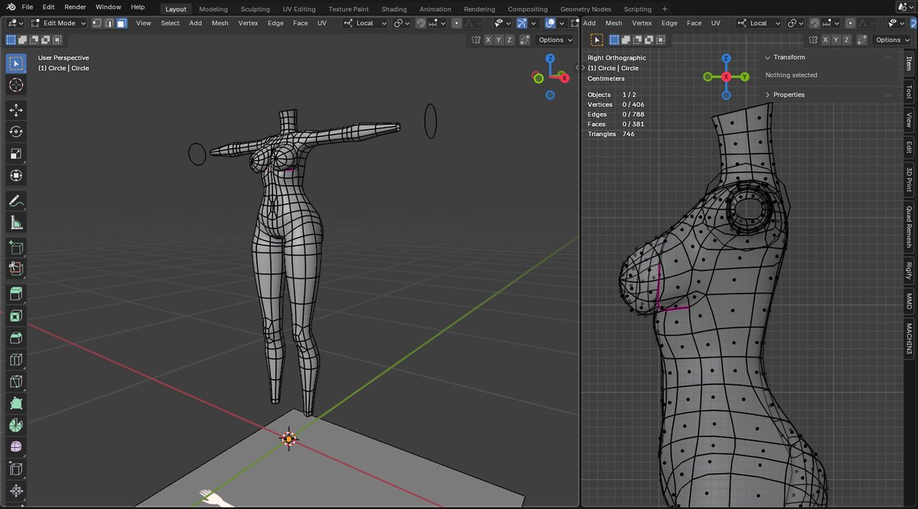Activate the Spin tool

[x=16, y=425]
